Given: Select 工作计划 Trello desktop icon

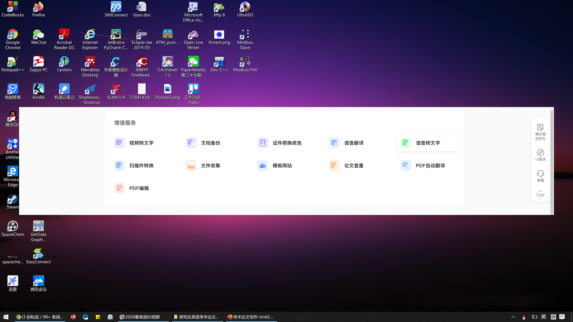Looking at the screenshot, I should click(x=193, y=94).
